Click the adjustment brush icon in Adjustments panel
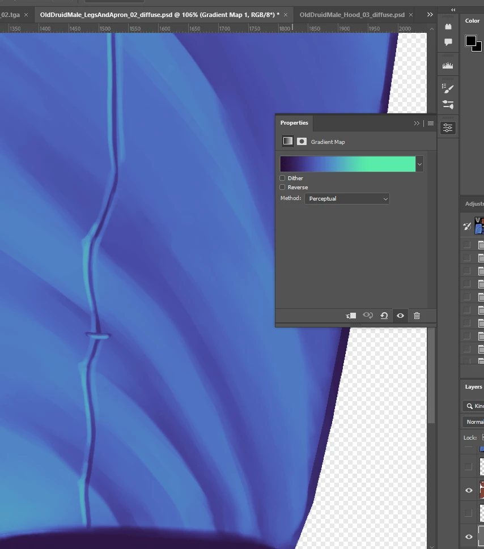The width and height of the screenshot is (484, 549). coord(467,226)
